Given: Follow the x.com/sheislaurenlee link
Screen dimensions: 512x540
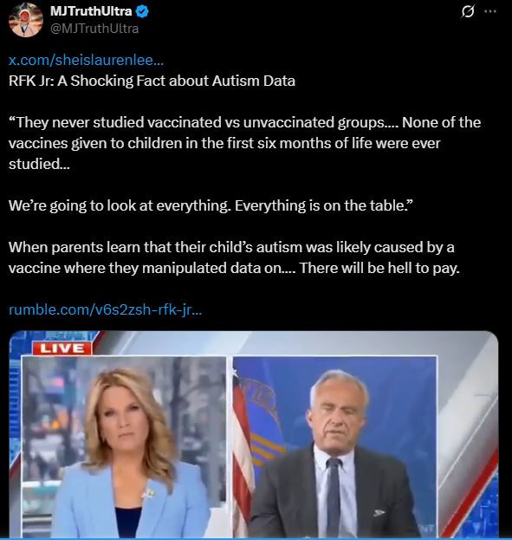Looking at the screenshot, I should click(86, 61).
